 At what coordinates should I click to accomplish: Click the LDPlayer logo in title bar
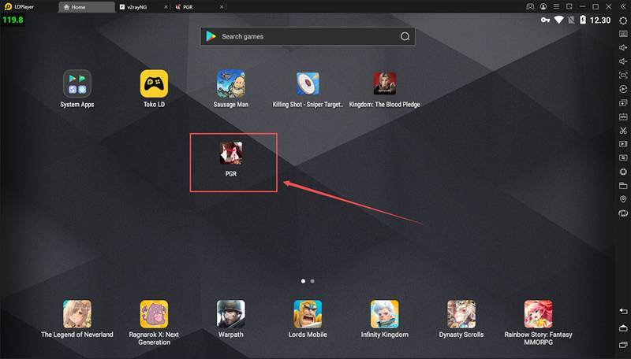(8, 7)
